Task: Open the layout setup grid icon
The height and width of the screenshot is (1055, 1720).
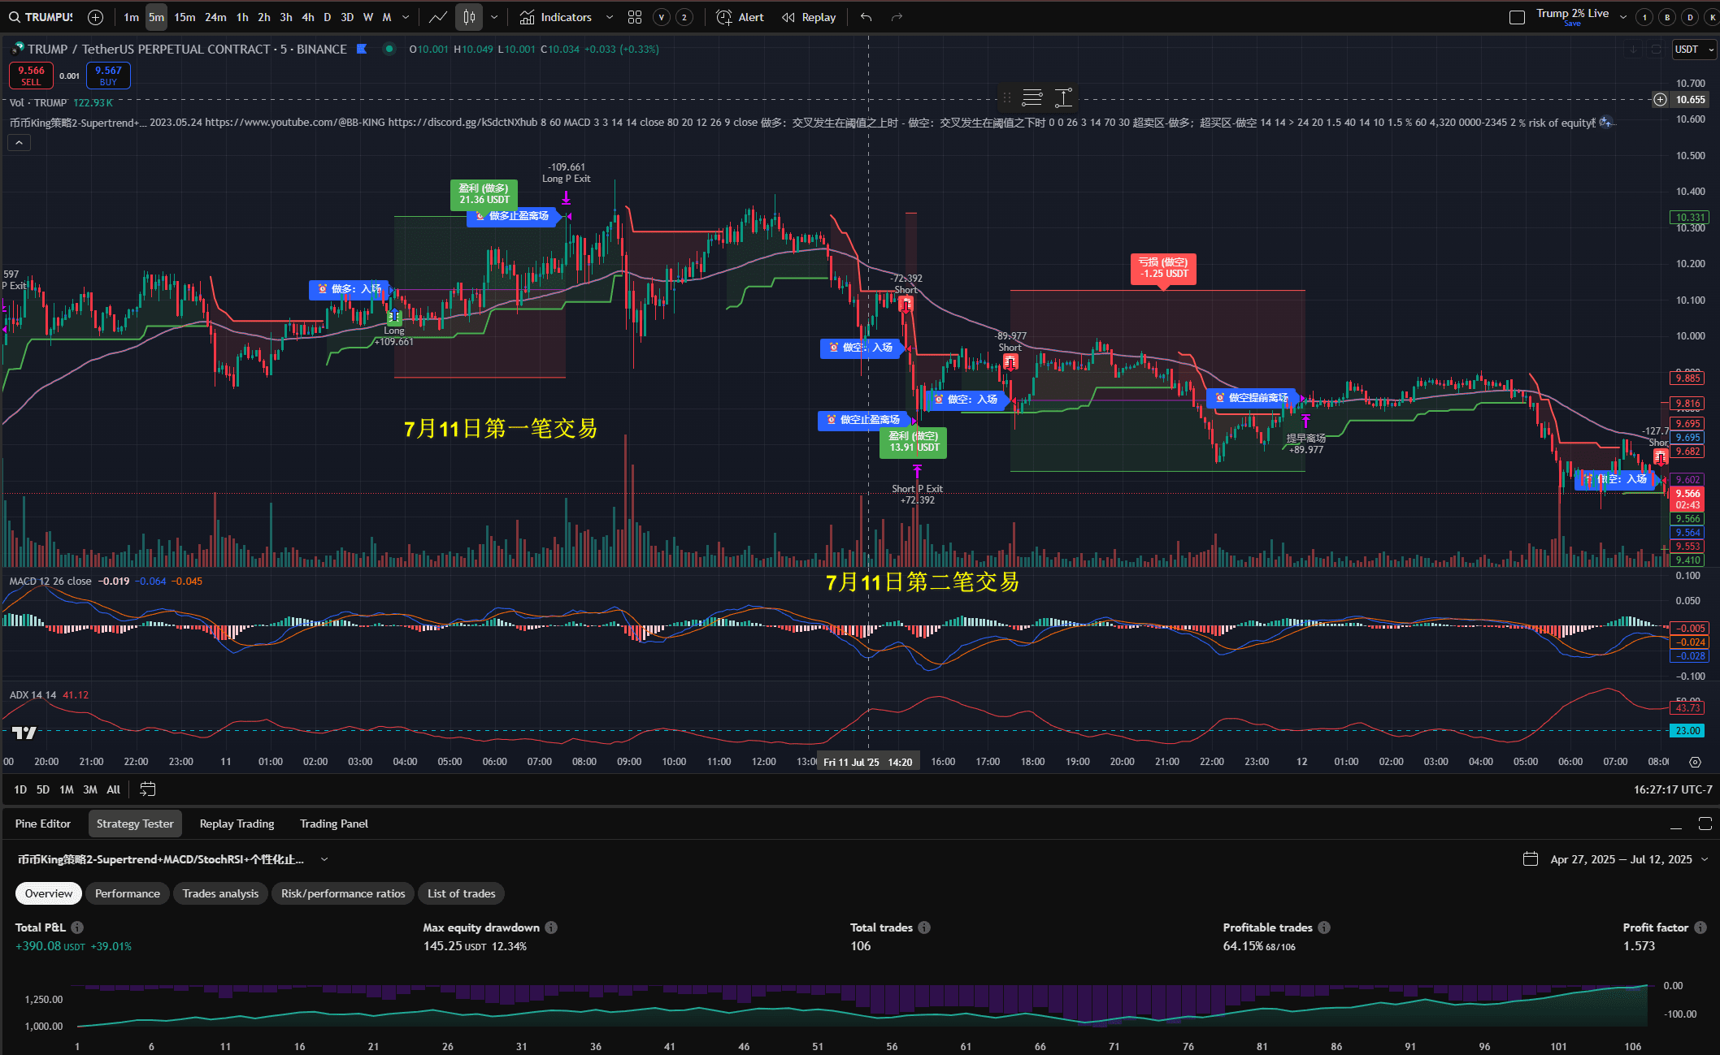Action: pos(635,17)
